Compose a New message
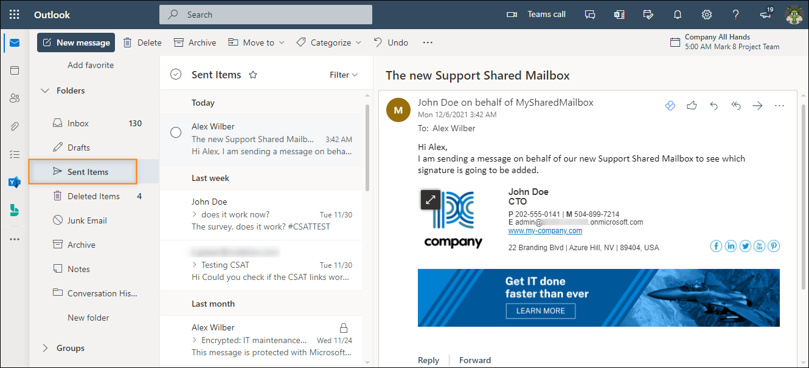 (77, 43)
